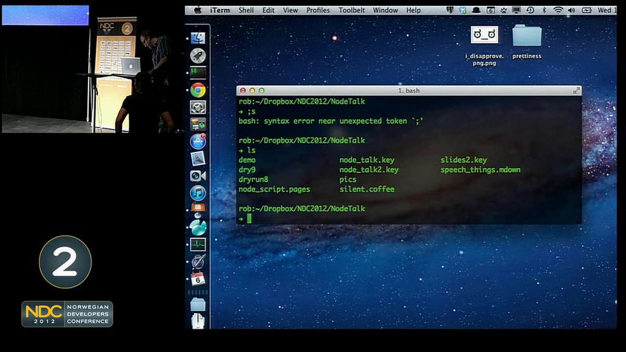Open the Time Machine menu bar icon
Image resolution: width=626 pixels, height=352 pixels.
[x=530, y=10]
